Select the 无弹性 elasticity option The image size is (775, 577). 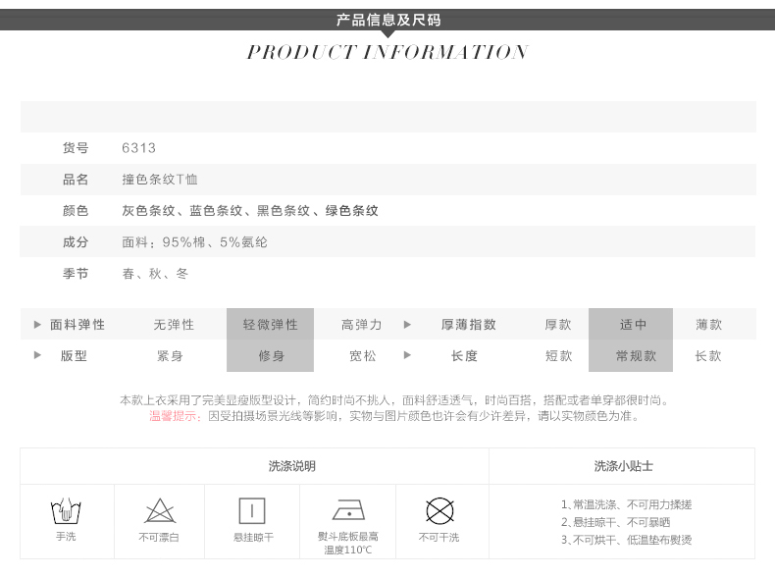coord(174,325)
